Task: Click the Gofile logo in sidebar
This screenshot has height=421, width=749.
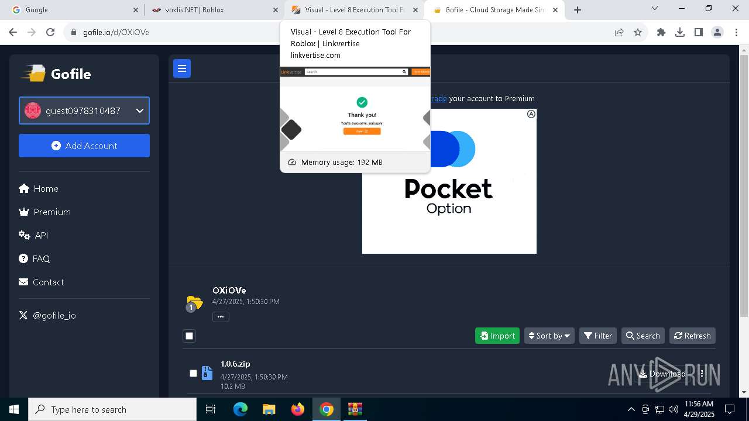Action: (x=56, y=74)
